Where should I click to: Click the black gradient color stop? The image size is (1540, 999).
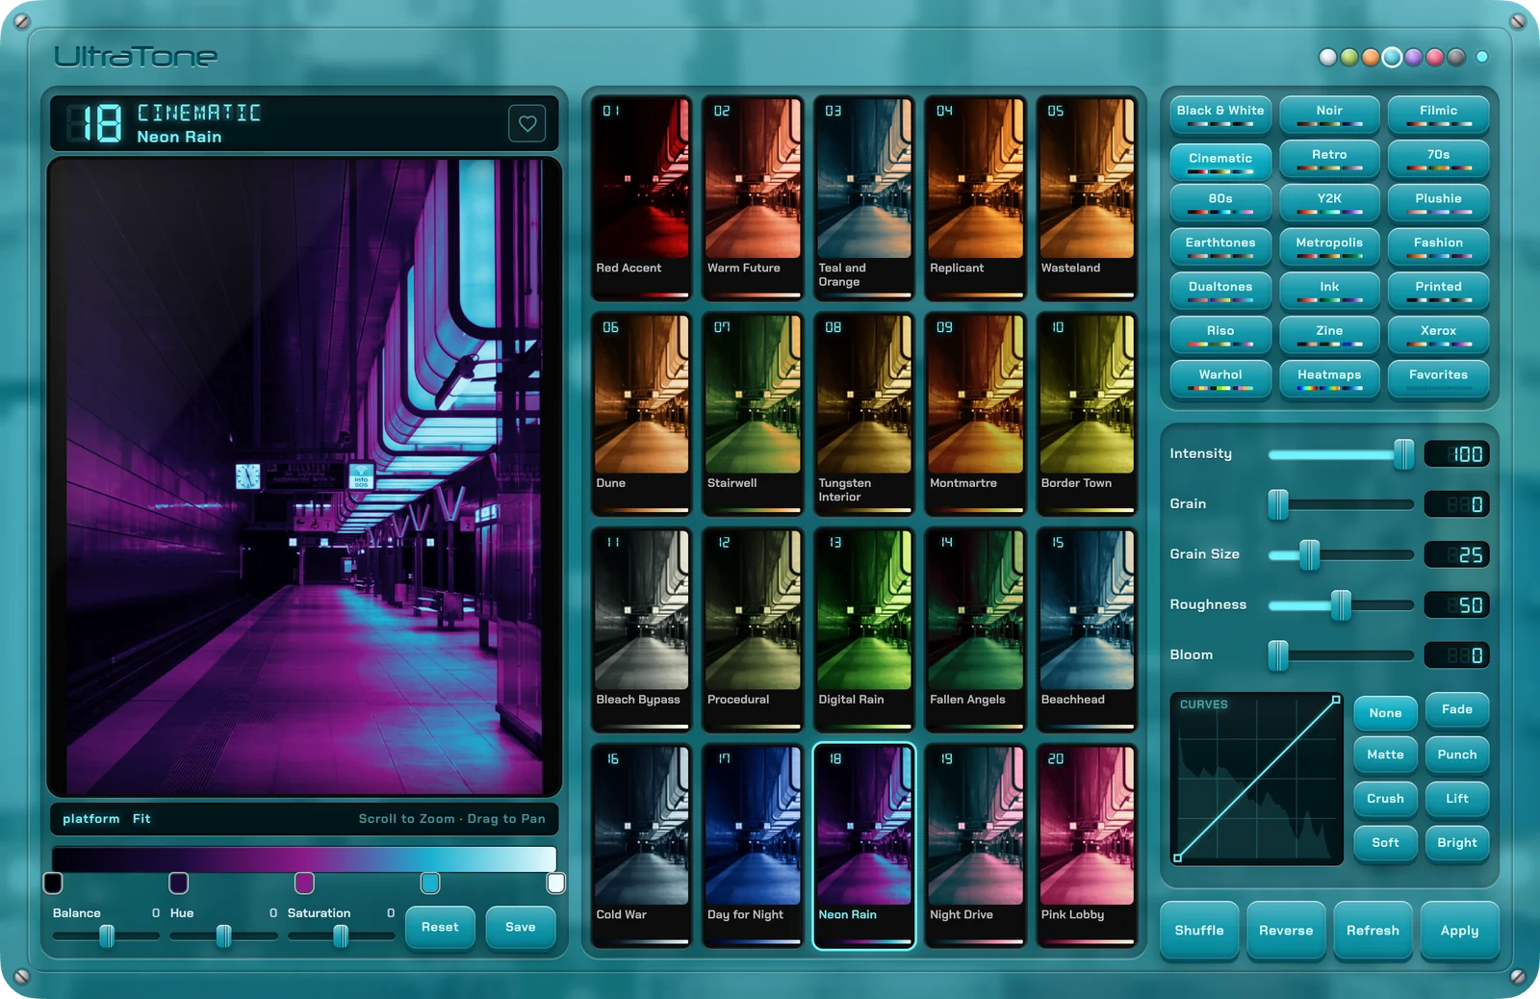click(x=53, y=883)
